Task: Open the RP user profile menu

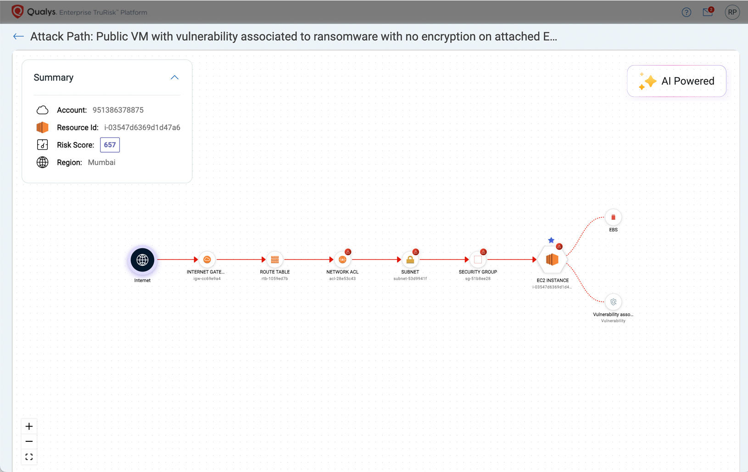Action: point(732,12)
